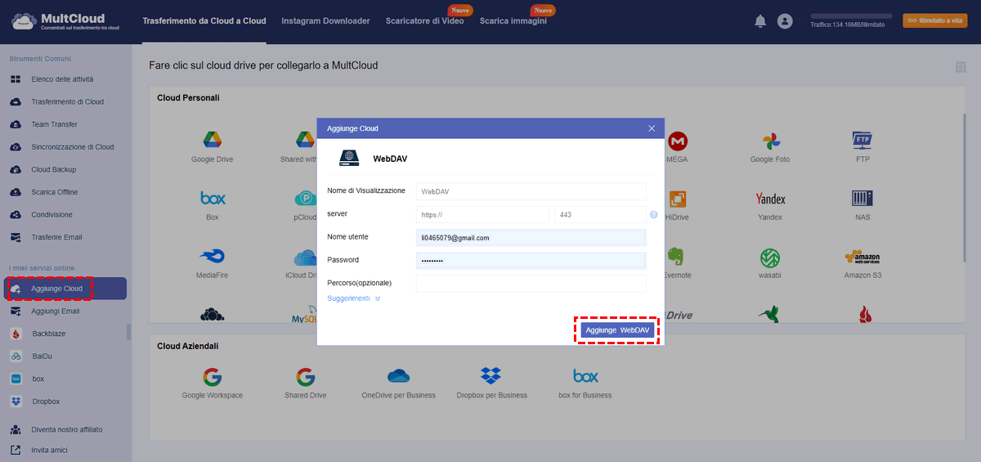Pick the Amazon S3 icon

tap(862, 258)
